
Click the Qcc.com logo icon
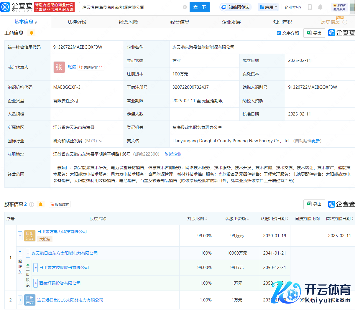5,7
